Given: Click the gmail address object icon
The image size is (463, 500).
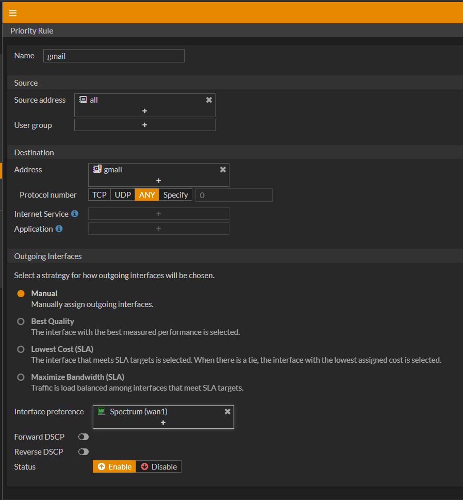Looking at the screenshot, I should click(97, 169).
